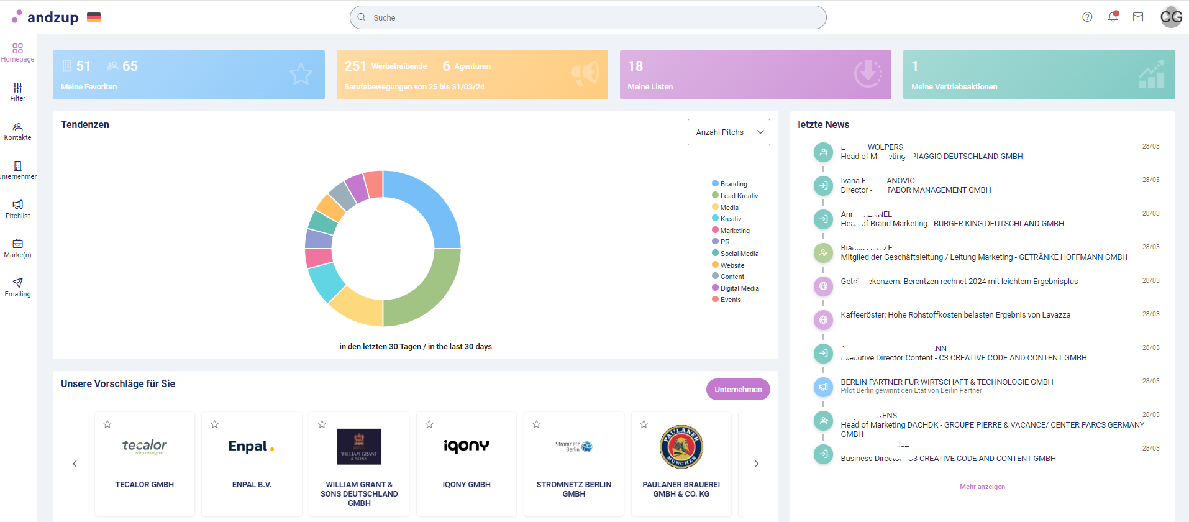The width and height of the screenshot is (1189, 522).
Task: Click the icon beside Executive Director Content entry
Action: pyautogui.click(x=823, y=353)
